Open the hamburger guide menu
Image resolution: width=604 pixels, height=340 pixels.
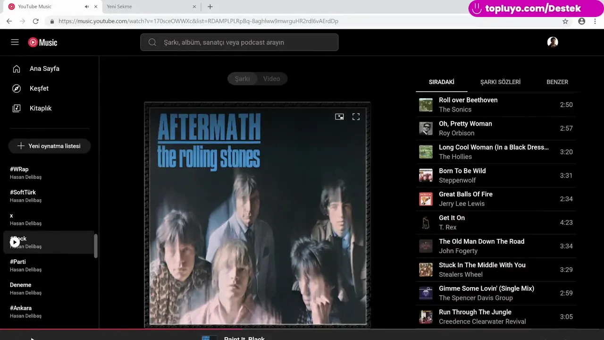click(15, 42)
